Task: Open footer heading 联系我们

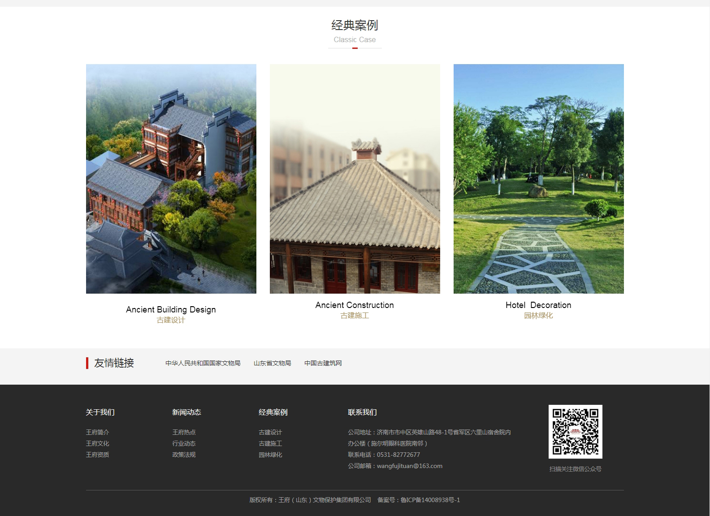Action: pyautogui.click(x=362, y=412)
